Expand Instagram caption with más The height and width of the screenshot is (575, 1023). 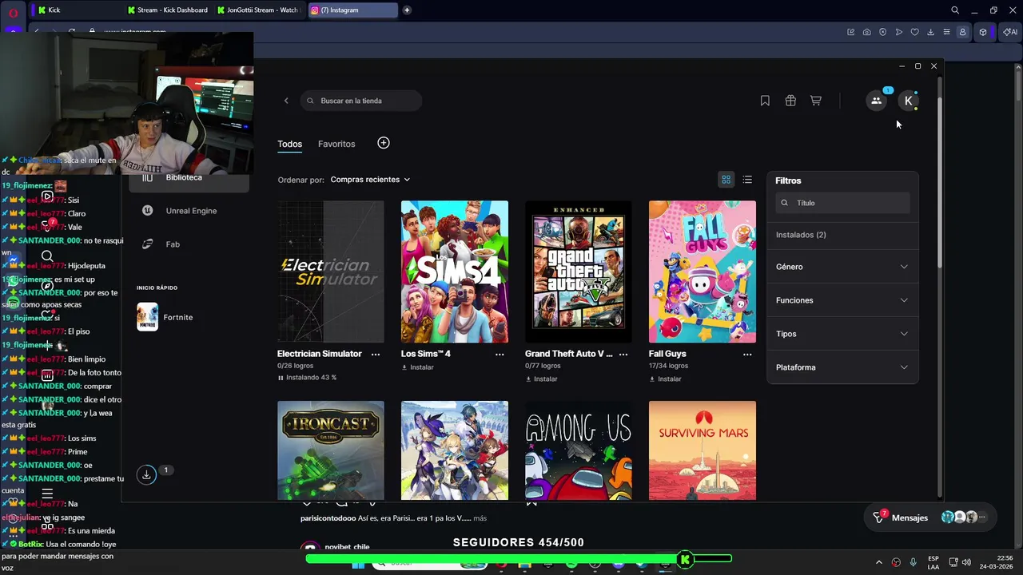pyautogui.click(x=480, y=518)
